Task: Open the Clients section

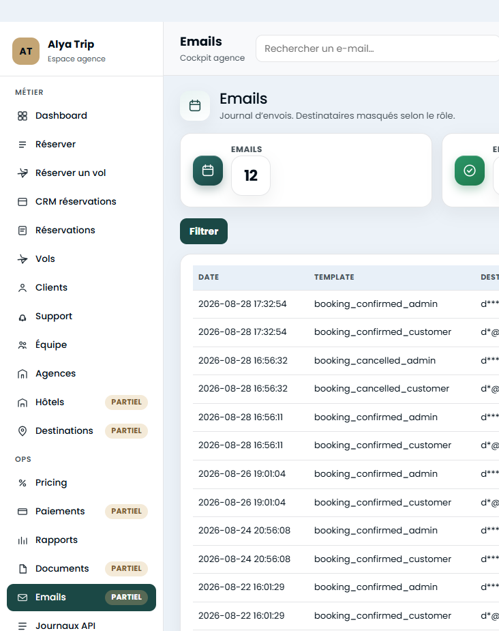Action: [x=81, y=288]
